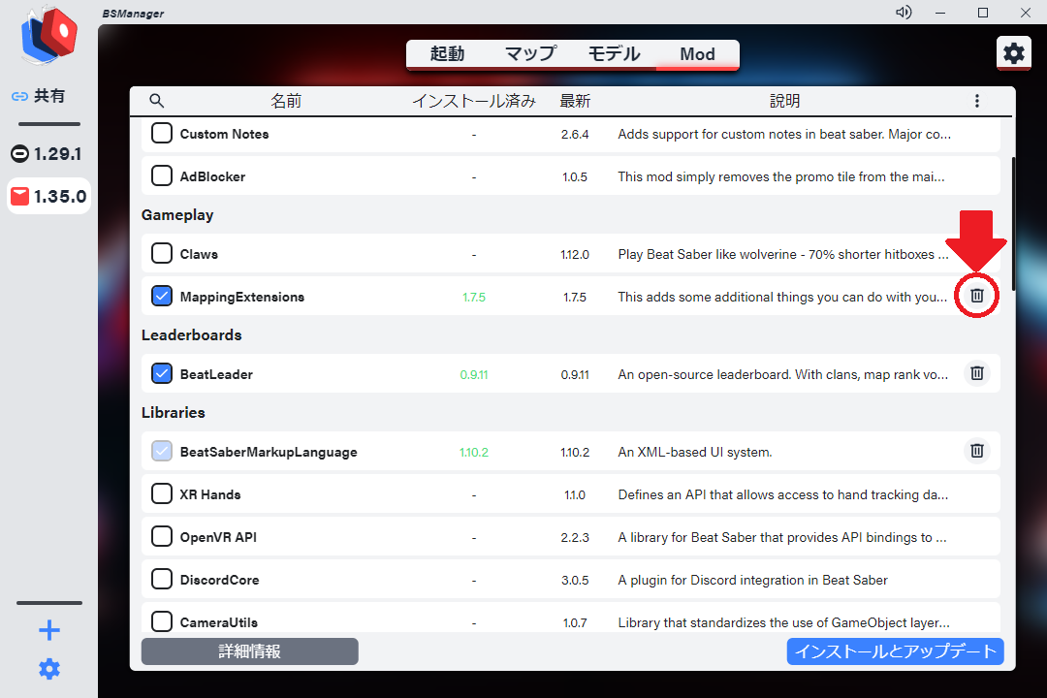1047x698 pixels.
Task: Open the モデル tab
Action: click(x=614, y=55)
